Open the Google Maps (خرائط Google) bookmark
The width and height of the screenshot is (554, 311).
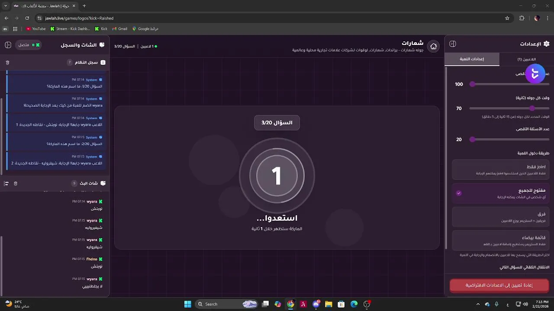145,29
